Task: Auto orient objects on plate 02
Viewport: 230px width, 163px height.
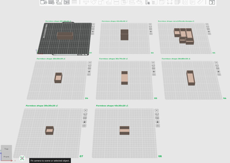Action: click(151, 27)
